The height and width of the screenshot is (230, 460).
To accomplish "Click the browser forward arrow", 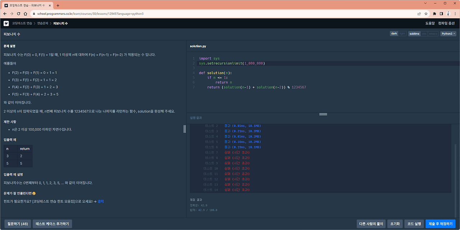I will point(11,14).
